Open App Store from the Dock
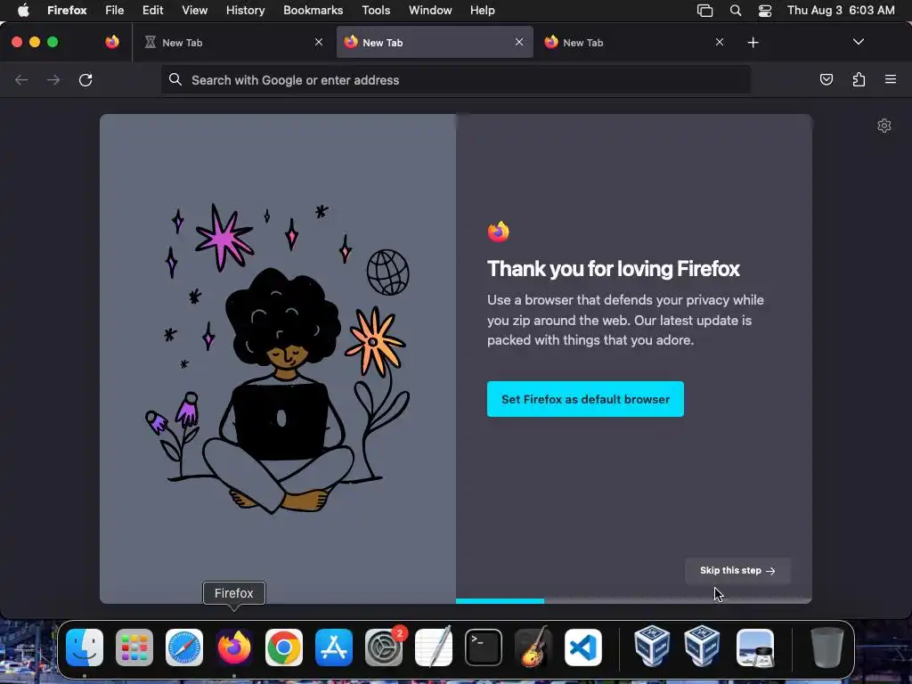The height and width of the screenshot is (684, 912). click(x=334, y=647)
